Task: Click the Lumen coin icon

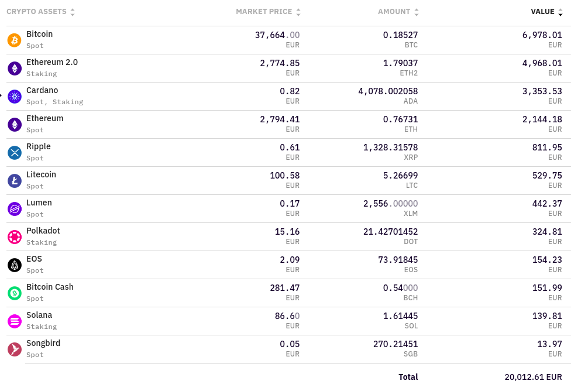Action: coord(15,209)
